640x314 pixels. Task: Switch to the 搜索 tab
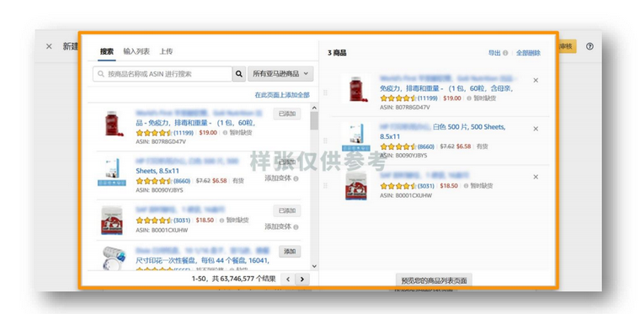coord(107,52)
